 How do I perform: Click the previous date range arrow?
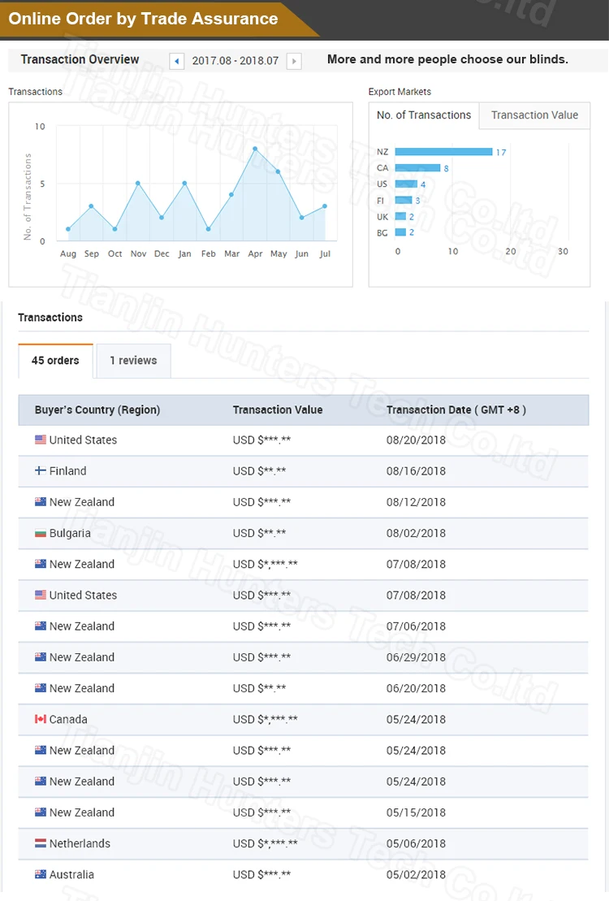[176, 61]
